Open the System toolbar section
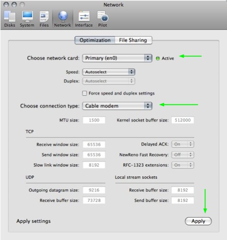Viewport: 227px width, 240px height. tap(27, 19)
